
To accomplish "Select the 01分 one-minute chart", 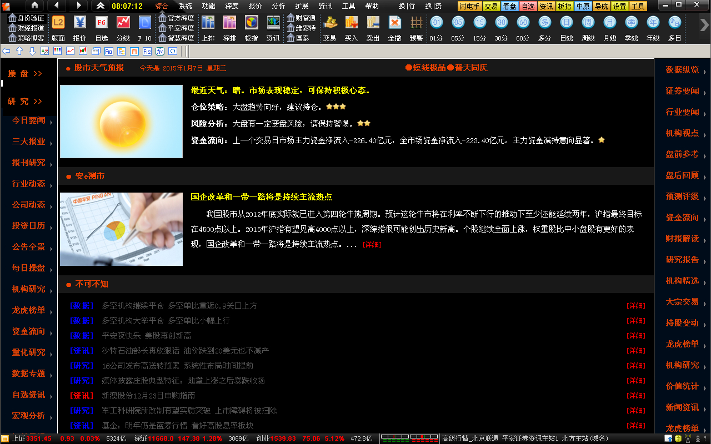I will click(x=437, y=28).
